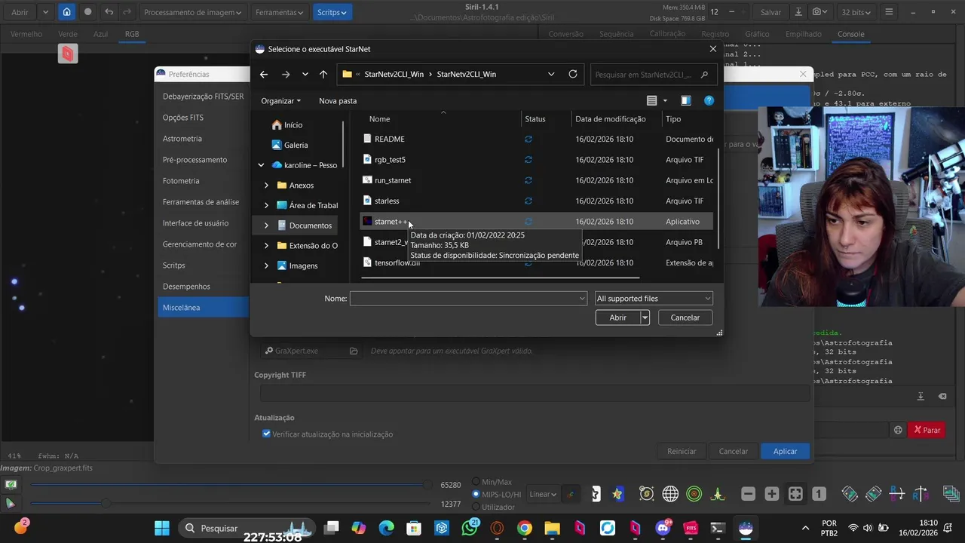Image resolution: width=965 pixels, height=543 pixels.
Task: Open the Siril app in the Windows taskbar
Action: click(x=746, y=528)
